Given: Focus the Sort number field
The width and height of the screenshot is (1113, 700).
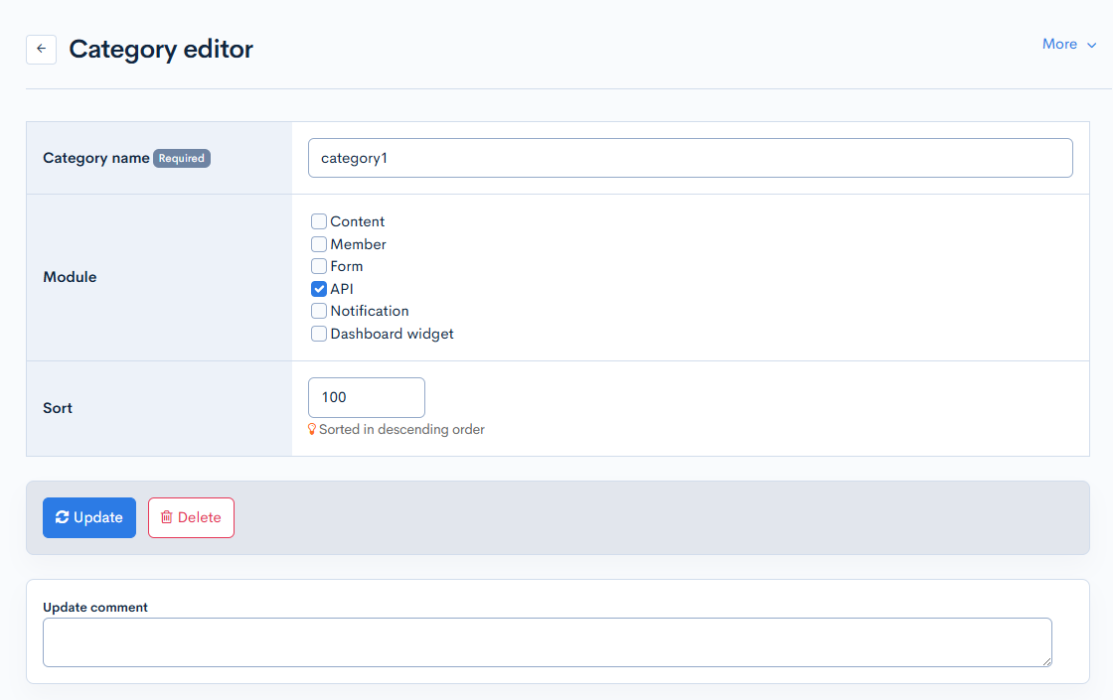Looking at the screenshot, I should [x=366, y=397].
